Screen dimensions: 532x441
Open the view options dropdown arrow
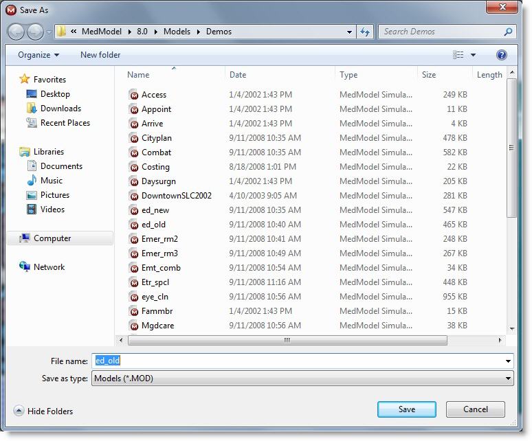(473, 54)
